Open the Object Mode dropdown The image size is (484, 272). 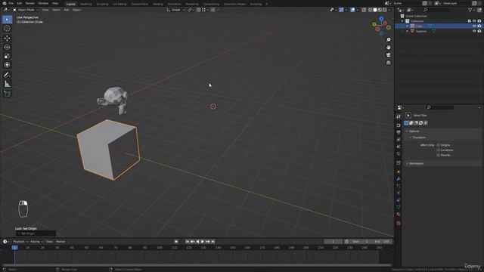pos(26,10)
